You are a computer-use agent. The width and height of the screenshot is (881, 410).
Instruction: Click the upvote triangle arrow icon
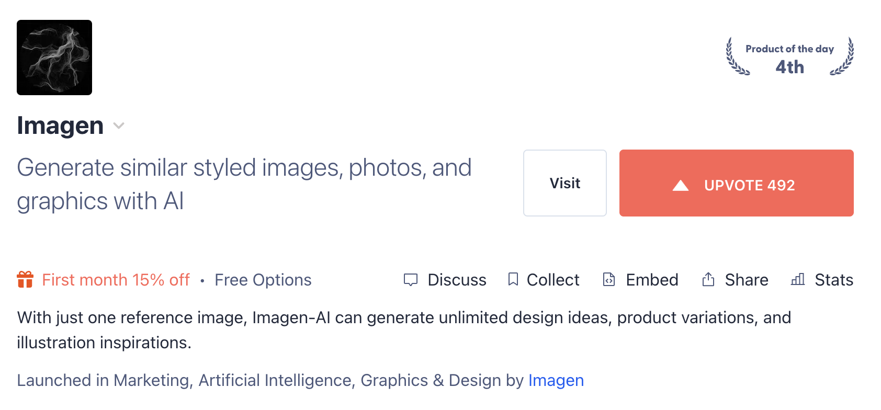tap(680, 186)
